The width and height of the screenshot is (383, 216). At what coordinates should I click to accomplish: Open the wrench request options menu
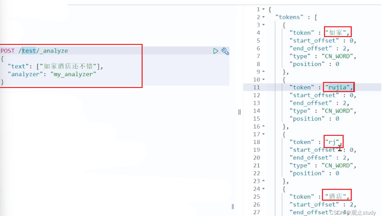pos(225,51)
